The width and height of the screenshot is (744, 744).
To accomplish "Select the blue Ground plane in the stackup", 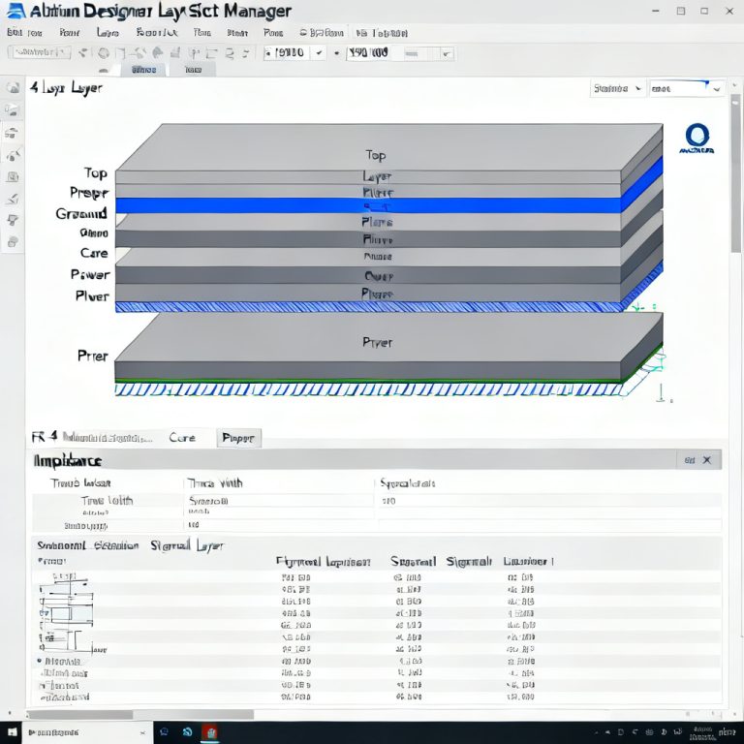I will (368, 205).
